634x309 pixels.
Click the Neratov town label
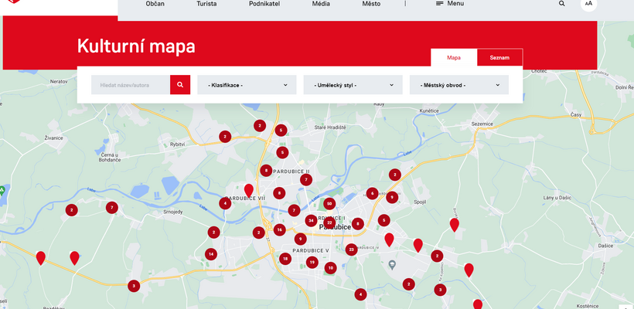pyautogui.click(x=59, y=82)
